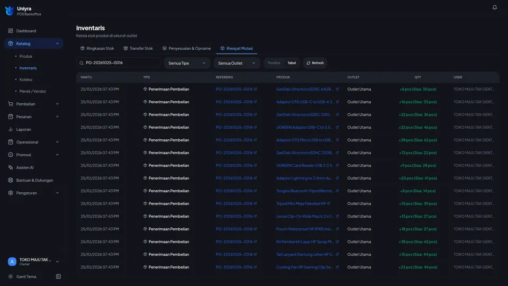Click the Promosi percent icon
The width and height of the screenshot is (508, 286).
(x=11, y=155)
